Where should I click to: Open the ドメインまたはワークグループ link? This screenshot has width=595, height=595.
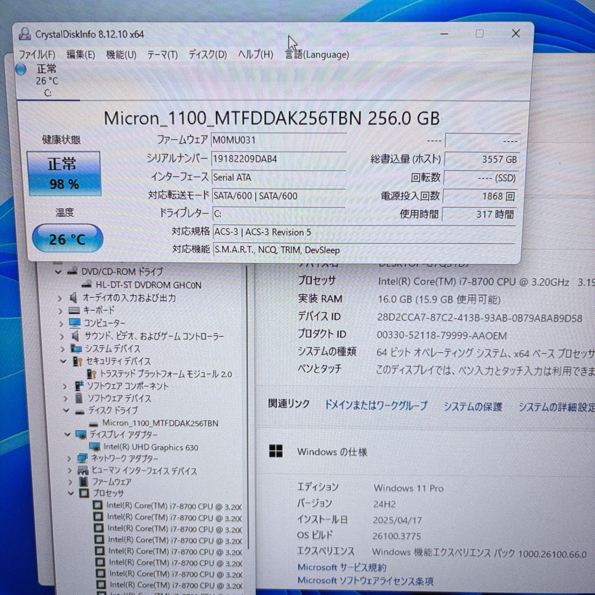point(376,405)
